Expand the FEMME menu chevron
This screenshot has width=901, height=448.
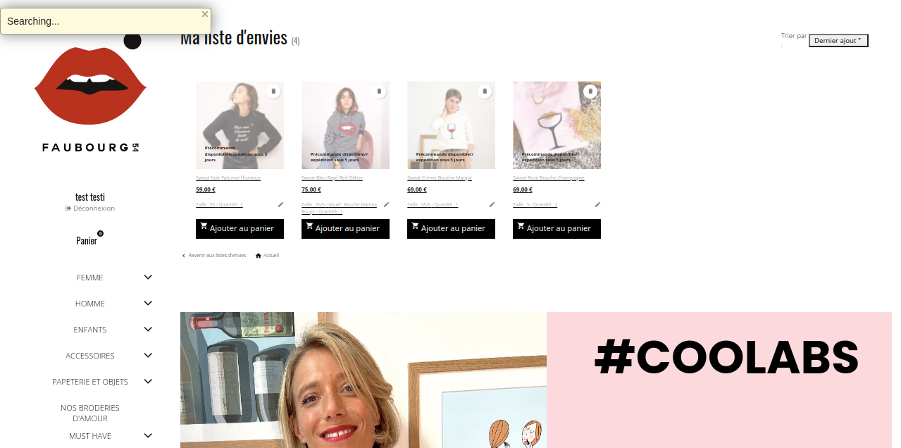coord(148,277)
